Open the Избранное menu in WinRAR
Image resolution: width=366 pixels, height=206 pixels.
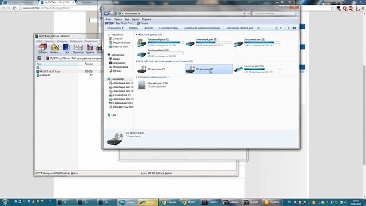pos(76,41)
